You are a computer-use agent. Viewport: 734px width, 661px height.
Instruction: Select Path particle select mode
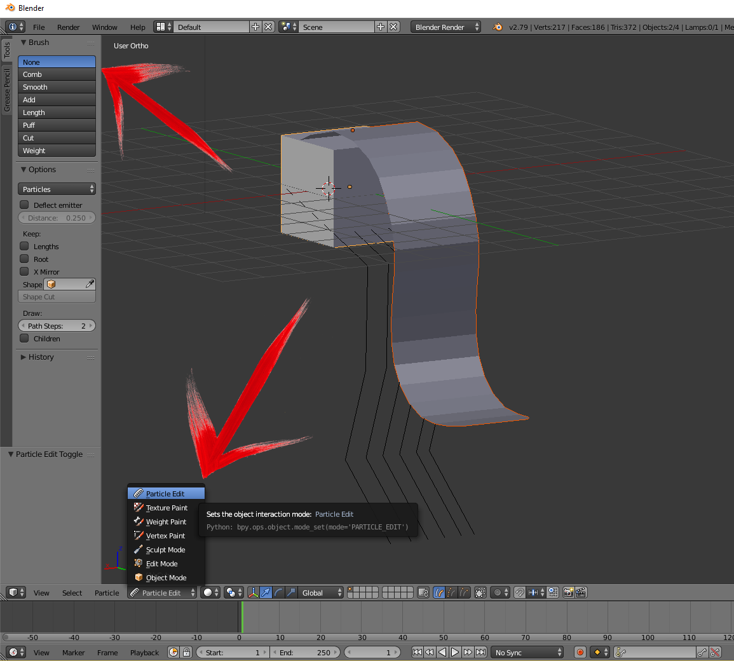439,592
